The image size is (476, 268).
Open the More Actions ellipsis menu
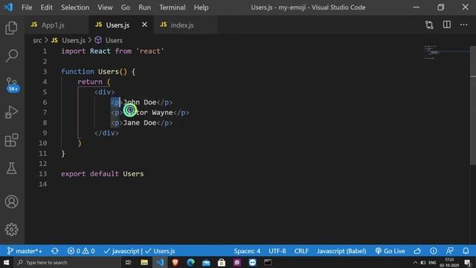463,25
